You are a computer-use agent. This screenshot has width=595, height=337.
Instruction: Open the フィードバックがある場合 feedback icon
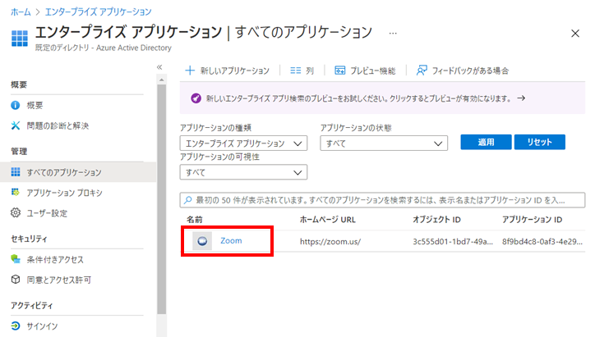pos(422,71)
